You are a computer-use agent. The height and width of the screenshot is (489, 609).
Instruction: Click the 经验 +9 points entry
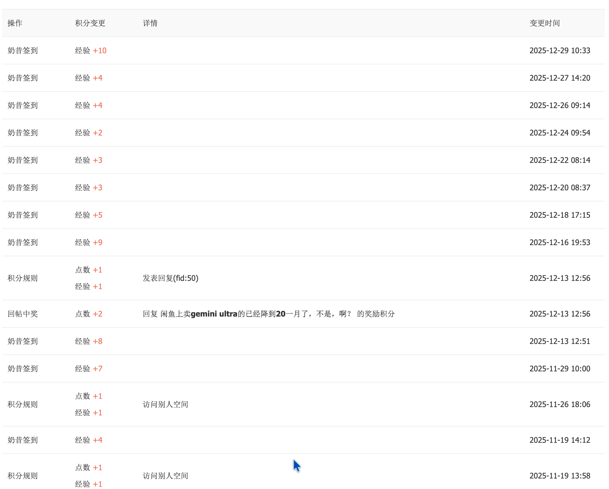coord(89,243)
